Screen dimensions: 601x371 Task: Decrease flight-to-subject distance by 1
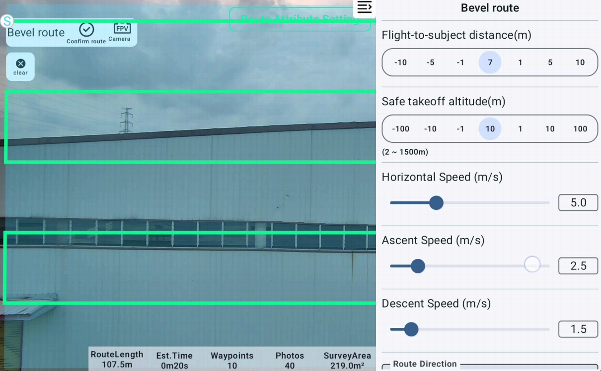pyautogui.click(x=460, y=62)
